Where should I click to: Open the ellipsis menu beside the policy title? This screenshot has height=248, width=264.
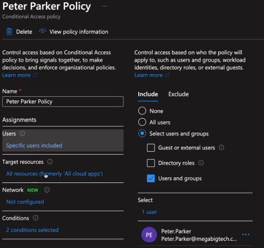click(104, 7)
